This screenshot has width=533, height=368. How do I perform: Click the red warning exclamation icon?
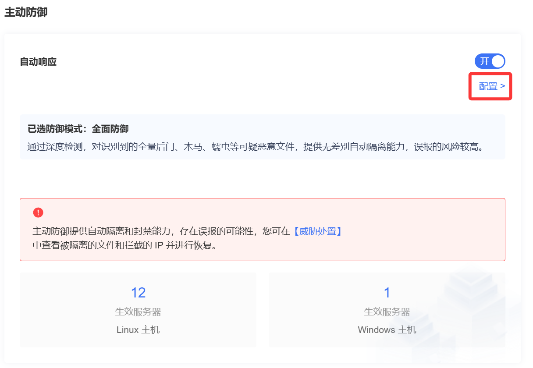tap(38, 213)
